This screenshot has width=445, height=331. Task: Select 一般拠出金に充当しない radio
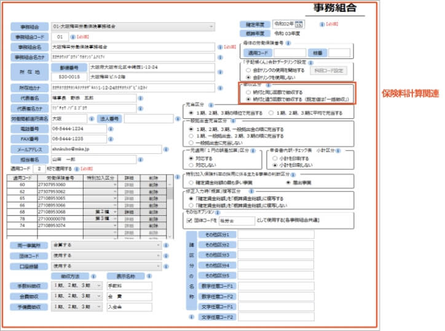[x=191, y=143]
